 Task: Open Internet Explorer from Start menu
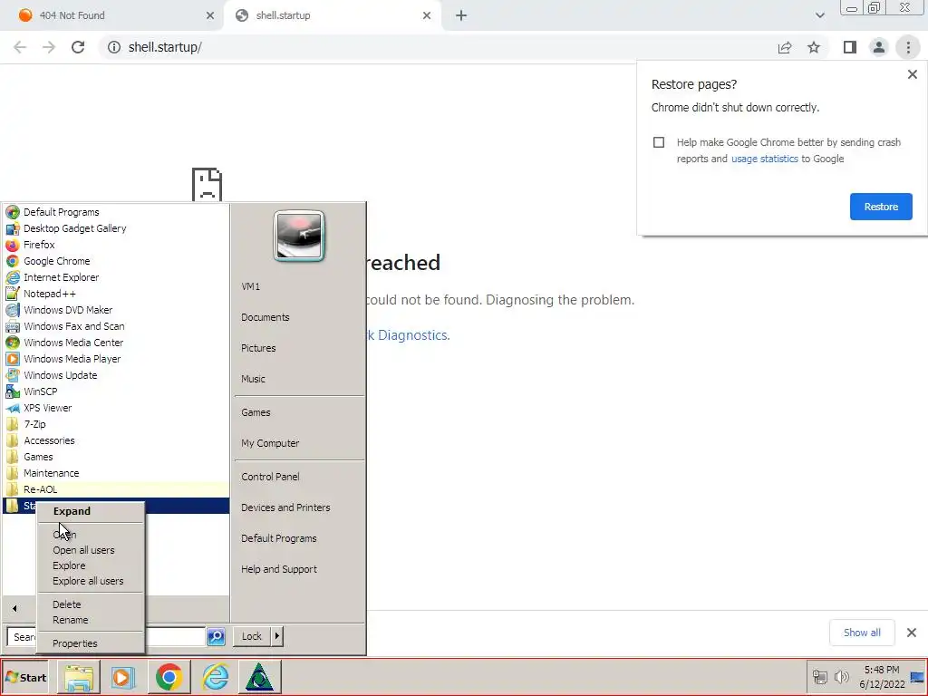tap(116, 277)
